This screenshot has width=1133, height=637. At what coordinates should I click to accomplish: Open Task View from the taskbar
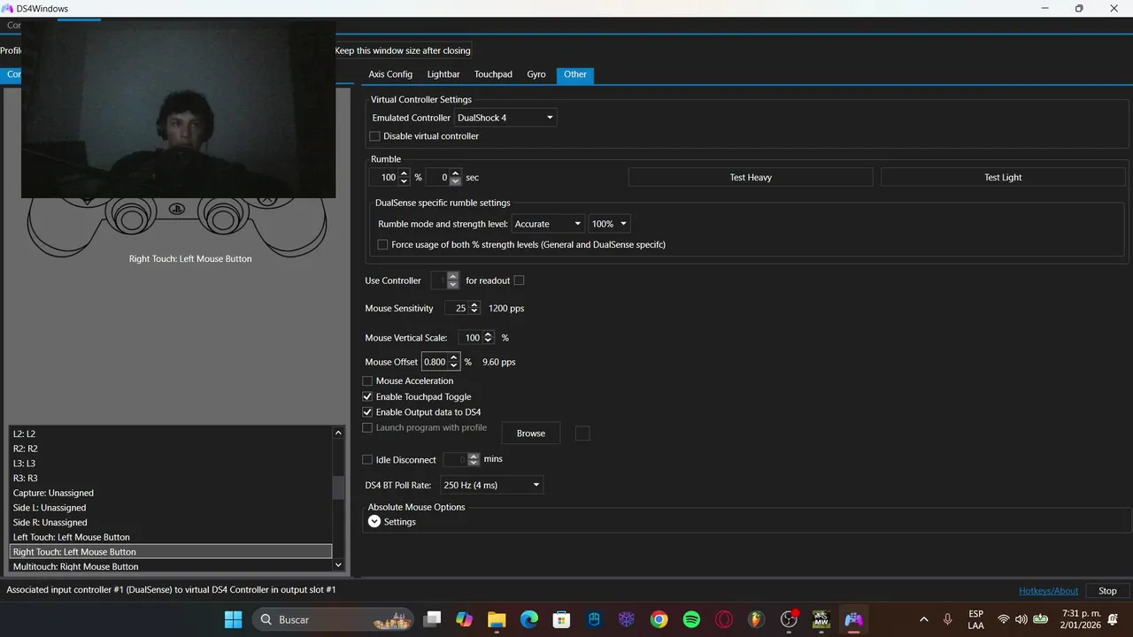[x=432, y=619]
